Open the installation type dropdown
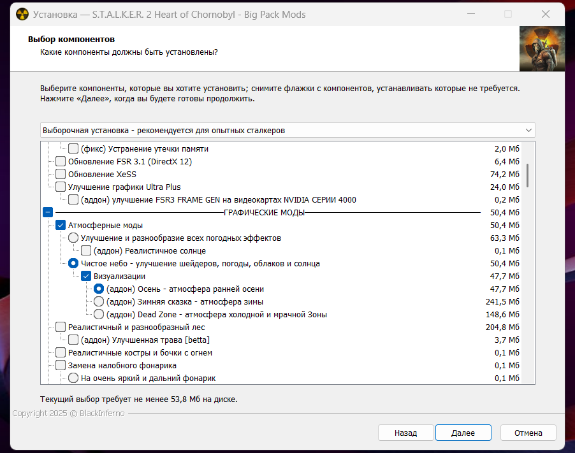 pyautogui.click(x=287, y=131)
